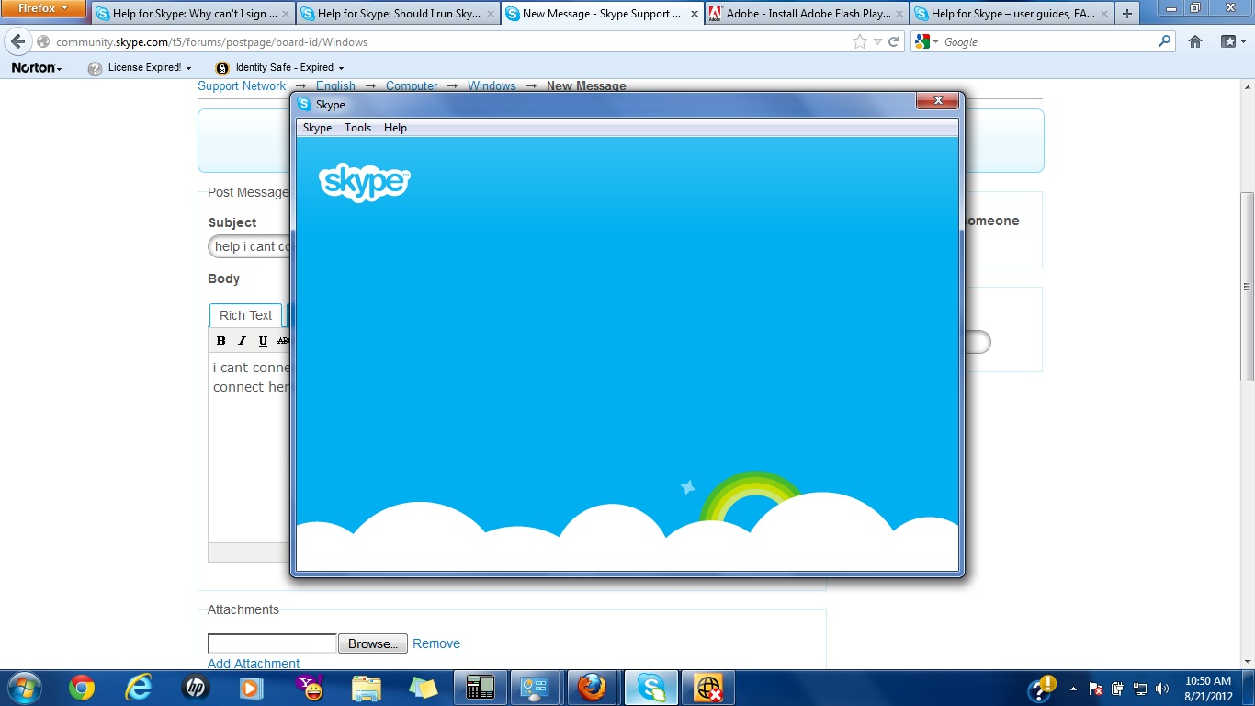Viewport: 1255px width, 706px height.
Task: Switch to Adobe Flash Player install tab
Action: (x=807, y=14)
